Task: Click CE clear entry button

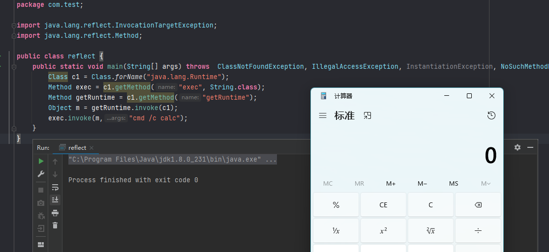Action: click(x=383, y=205)
